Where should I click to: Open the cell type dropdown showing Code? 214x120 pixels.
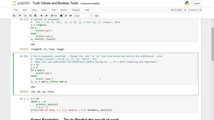(83, 16)
